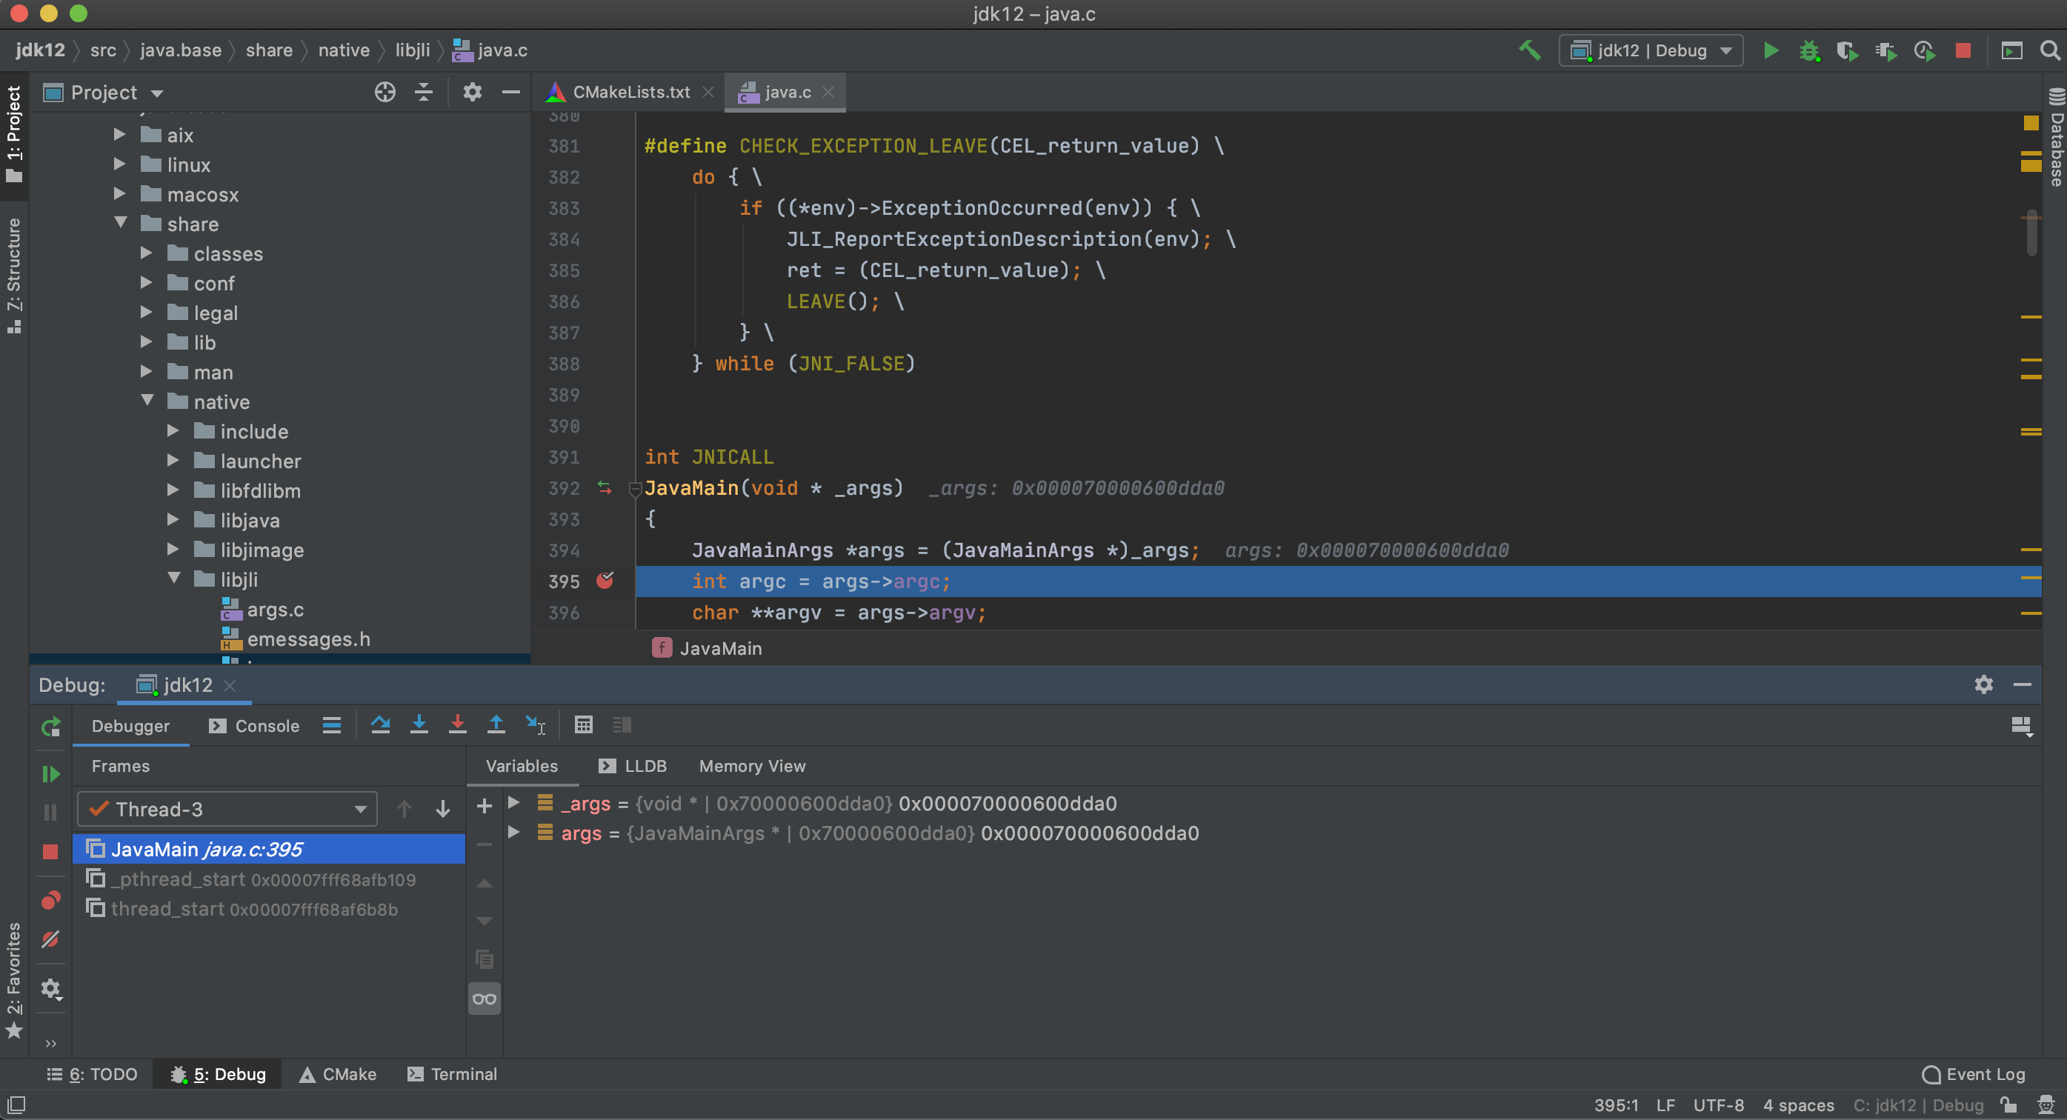Click the Build hammer icon
Viewport: 2067px width, 1120px height.
pos(1529,50)
